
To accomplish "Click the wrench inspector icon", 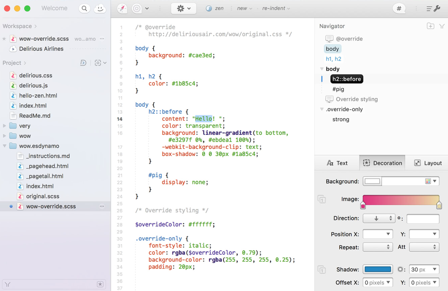I will click(437, 9).
